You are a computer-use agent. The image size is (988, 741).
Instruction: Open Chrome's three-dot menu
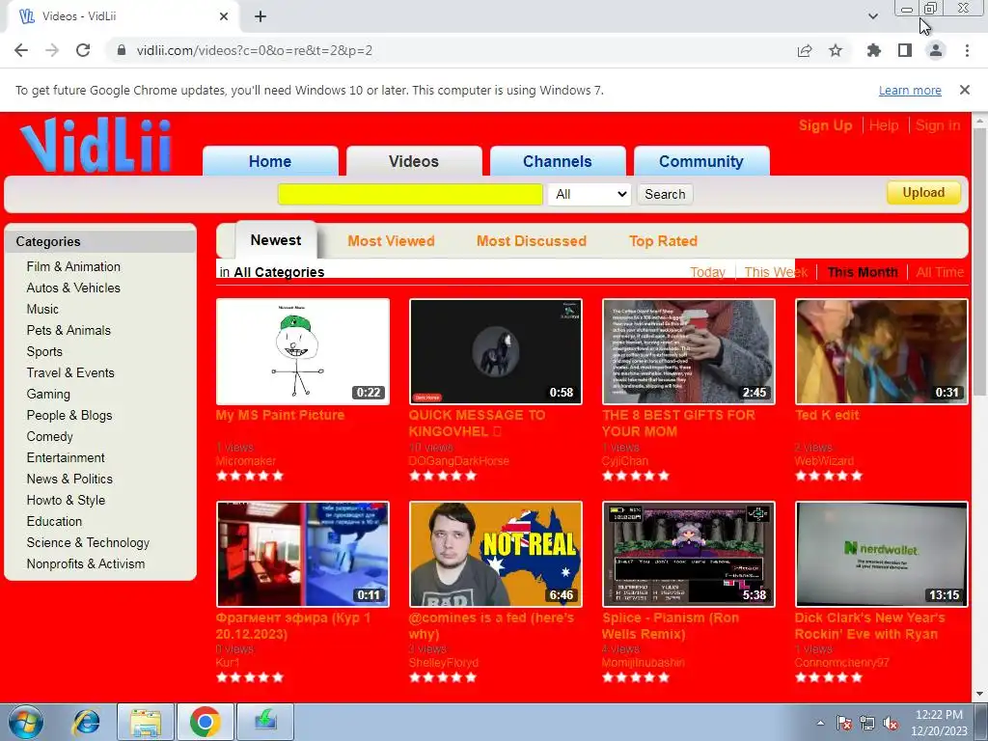[967, 50]
